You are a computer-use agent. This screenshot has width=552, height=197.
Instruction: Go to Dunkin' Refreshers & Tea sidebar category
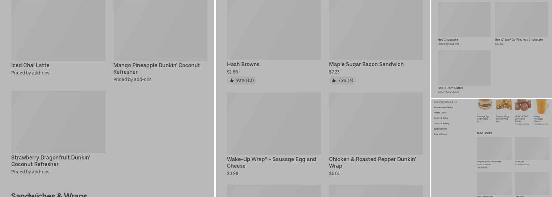(x=445, y=102)
